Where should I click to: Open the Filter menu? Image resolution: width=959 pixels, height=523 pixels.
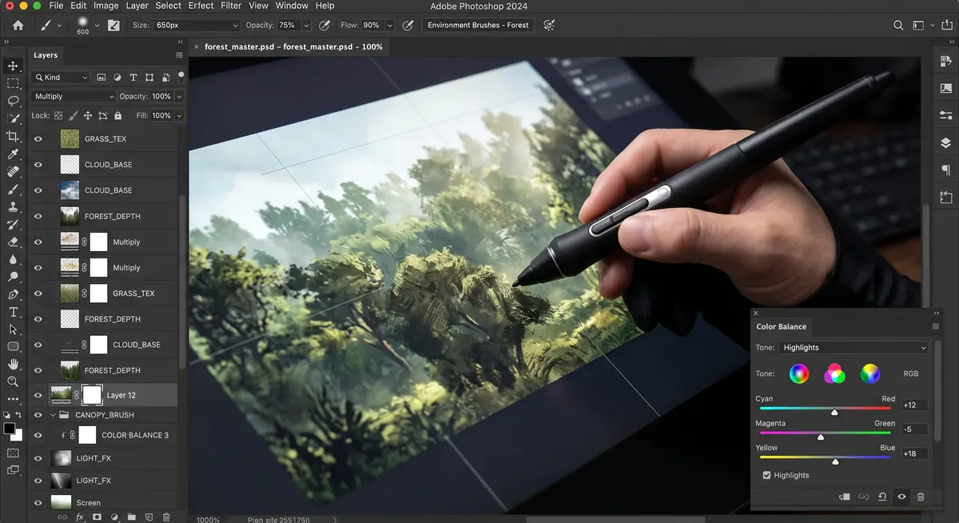tap(231, 6)
